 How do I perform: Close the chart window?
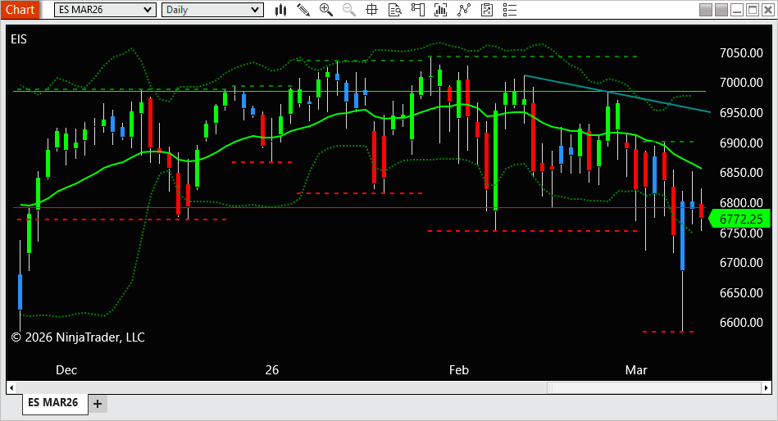click(x=769, y=10)
